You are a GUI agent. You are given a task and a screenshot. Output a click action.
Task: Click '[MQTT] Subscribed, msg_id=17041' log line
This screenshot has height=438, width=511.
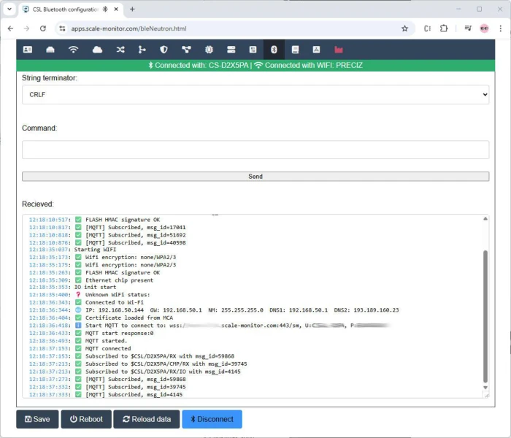pyautogui.click(x=107, y=228)
